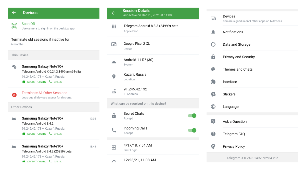
Task: Click the location pin icon
Action: (x=114, y=77)
